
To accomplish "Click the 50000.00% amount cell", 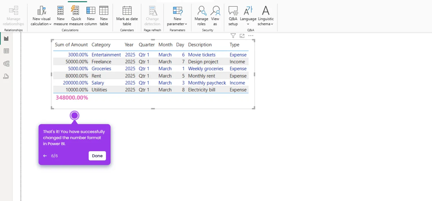I will click(77, 62).
